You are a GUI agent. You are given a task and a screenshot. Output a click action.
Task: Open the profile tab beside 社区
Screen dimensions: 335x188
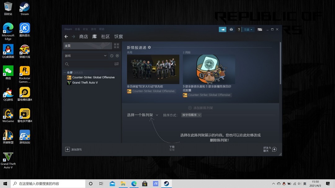[118, 36]
